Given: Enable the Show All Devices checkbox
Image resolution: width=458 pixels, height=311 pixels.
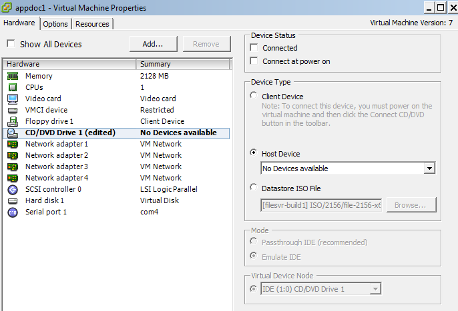Looking at the screenshot, I should click(11, 45).
